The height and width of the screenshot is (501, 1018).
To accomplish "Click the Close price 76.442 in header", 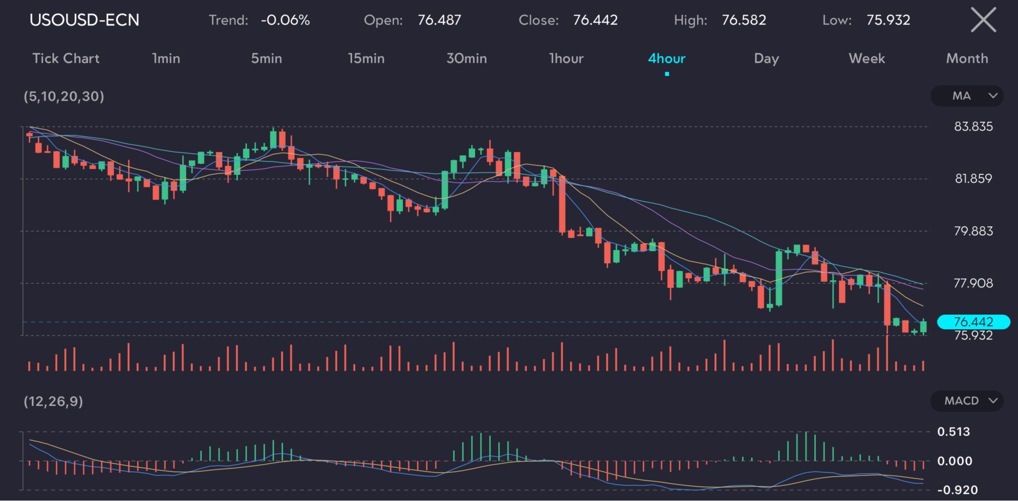I will pyautogui.click(x=595, y=20).
